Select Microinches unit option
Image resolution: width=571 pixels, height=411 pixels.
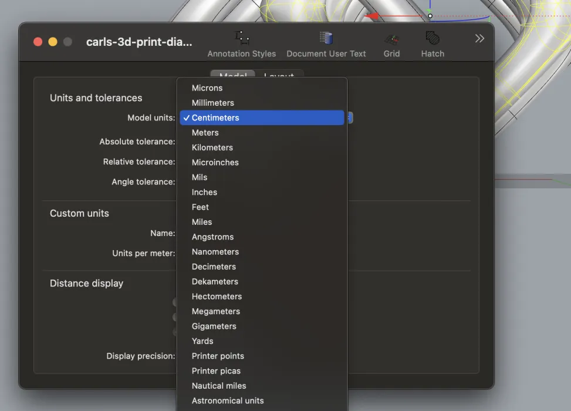click(x=262, y=163)
